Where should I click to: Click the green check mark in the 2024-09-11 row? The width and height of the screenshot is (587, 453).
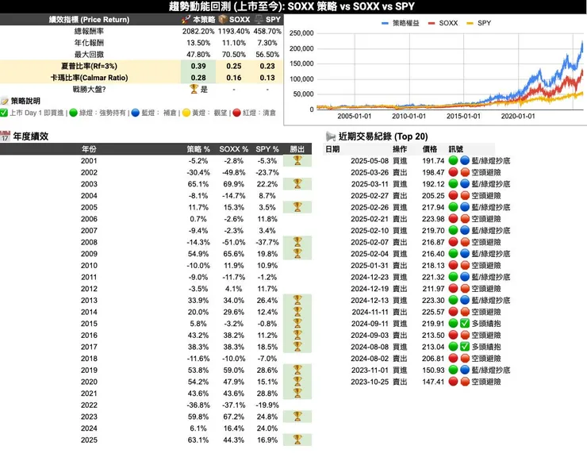(x=465, y=324)
